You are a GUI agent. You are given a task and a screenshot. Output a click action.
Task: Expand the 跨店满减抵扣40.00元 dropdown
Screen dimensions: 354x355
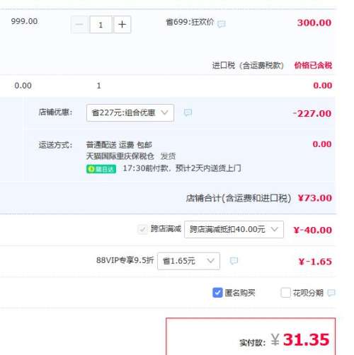pos(234,229)
